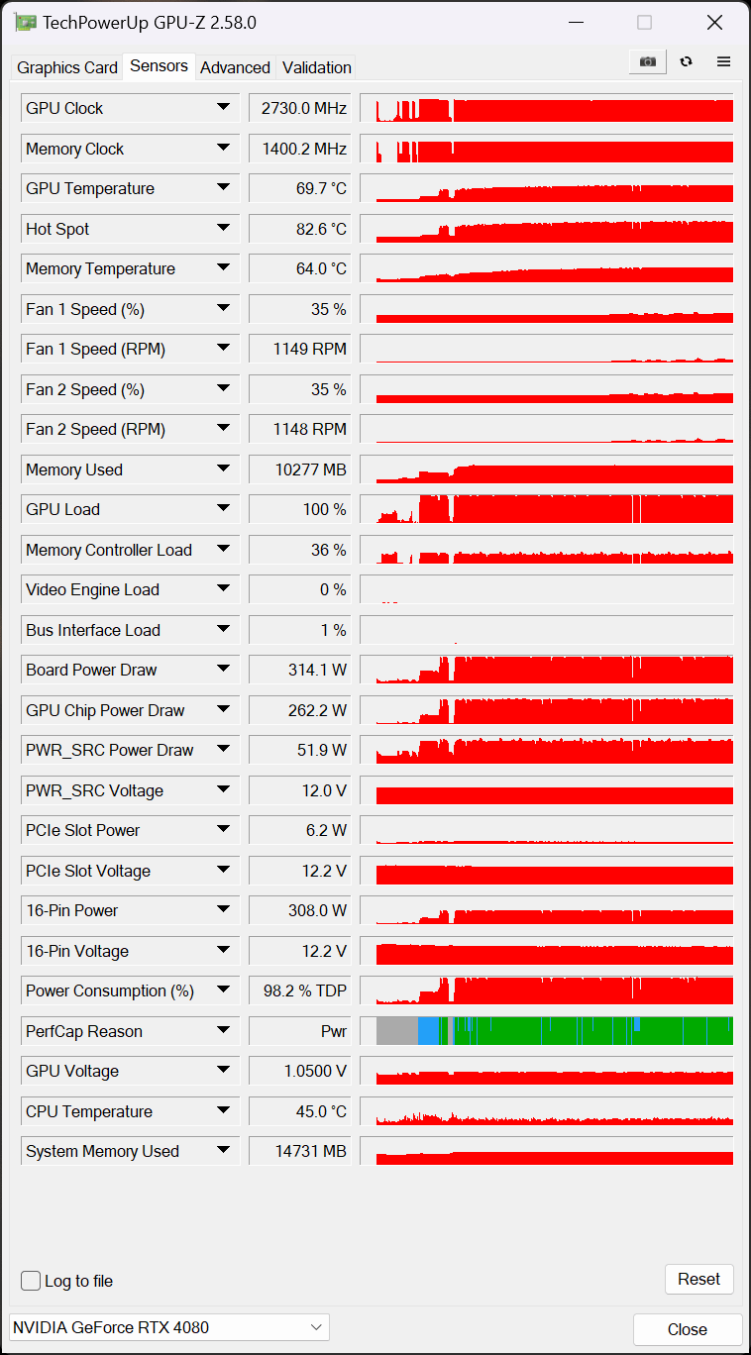
Task: Click the Board Power Draw history graph
Action: (547, 670)
